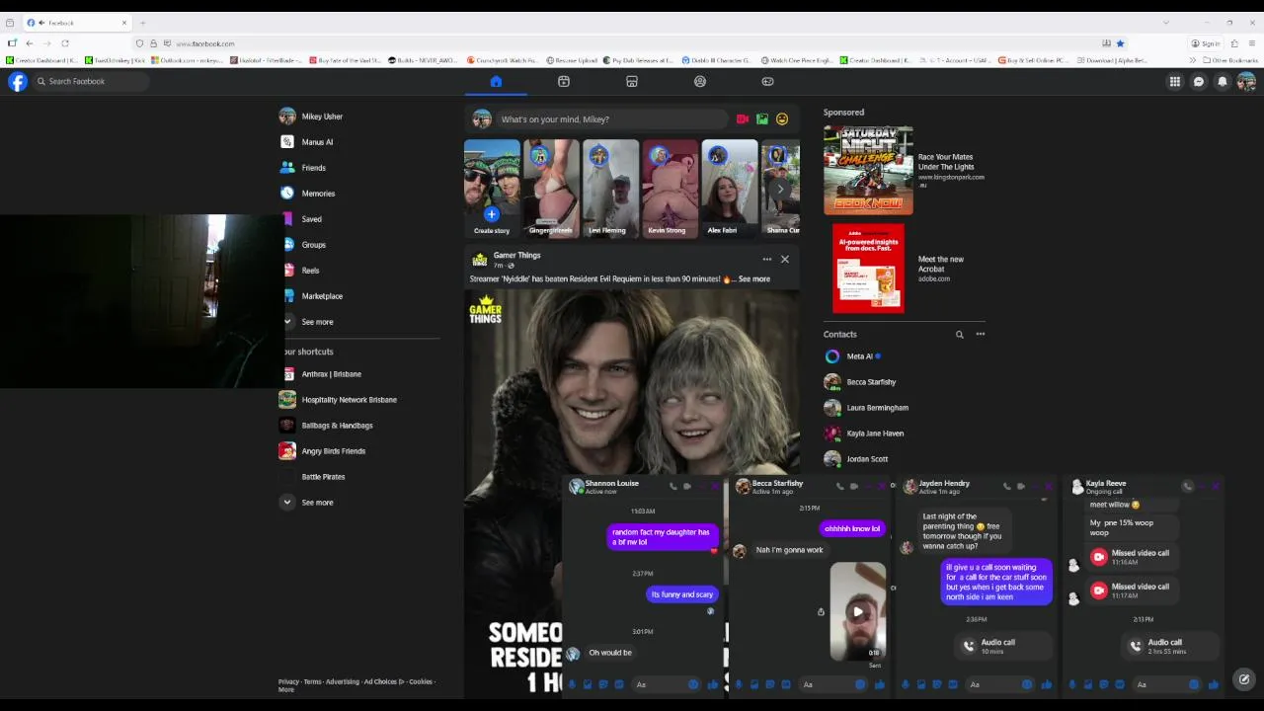1264x711 pixels.
Task: Open the Messenger icon in top bar
Action: point(1199,82)
